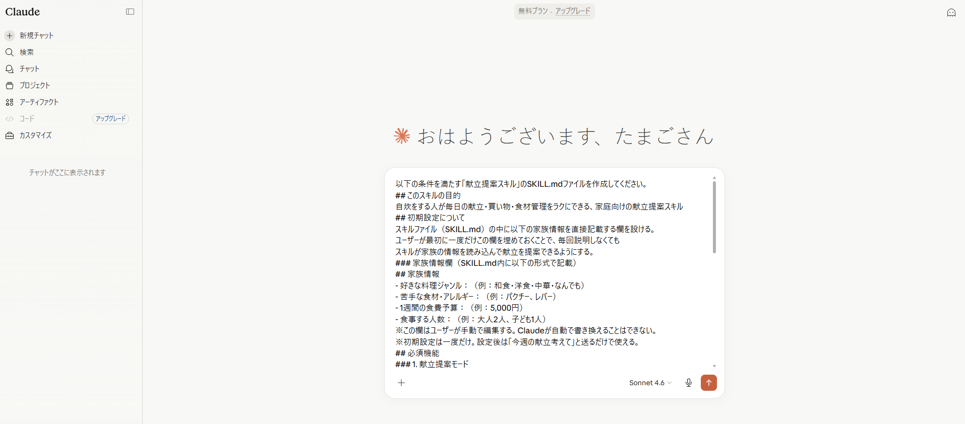Open カスタマイズ in the sidebar
This screenshot has height=424, width=965.
point(35,135)
